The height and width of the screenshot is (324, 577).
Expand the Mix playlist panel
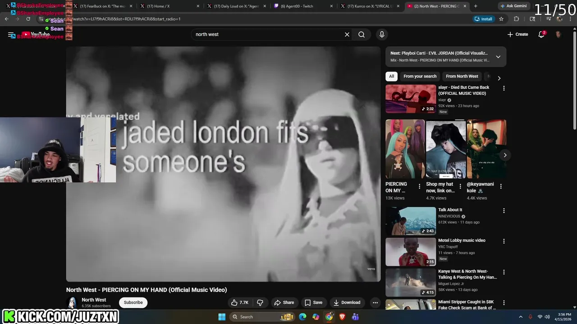[x=498, y=57]
